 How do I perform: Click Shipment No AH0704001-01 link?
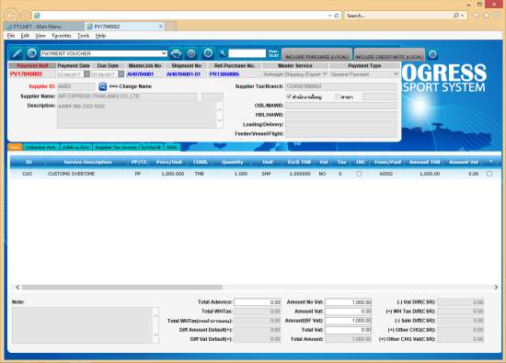tap(183, 74)
